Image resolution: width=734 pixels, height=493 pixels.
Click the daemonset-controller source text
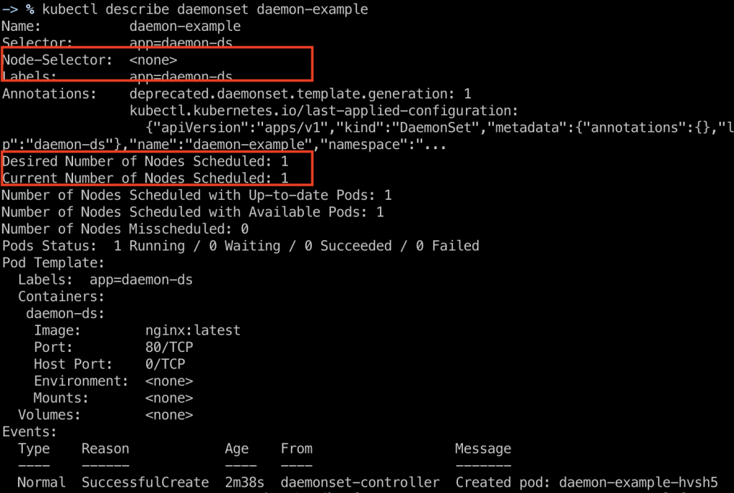pos(360,482)
